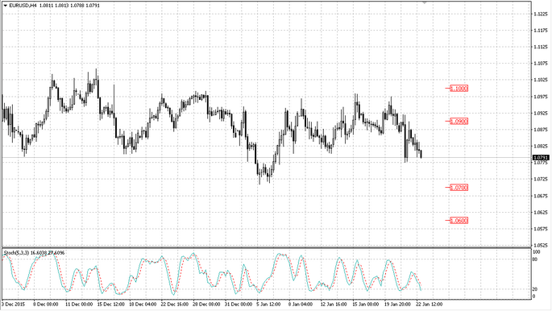This screenshot has height=311, width=552.
Task: Click the 31 Dec 00:00 time label
Action: (239, 304)
